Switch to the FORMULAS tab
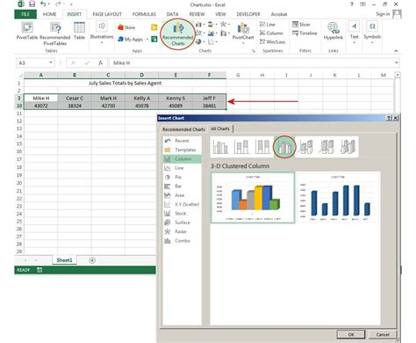 (x=144, y=14)
